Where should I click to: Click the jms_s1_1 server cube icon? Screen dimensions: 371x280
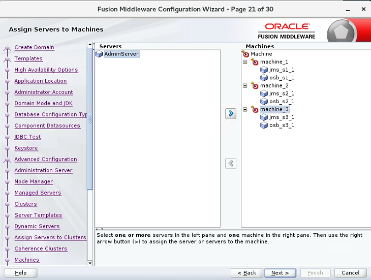pos(264,70)
